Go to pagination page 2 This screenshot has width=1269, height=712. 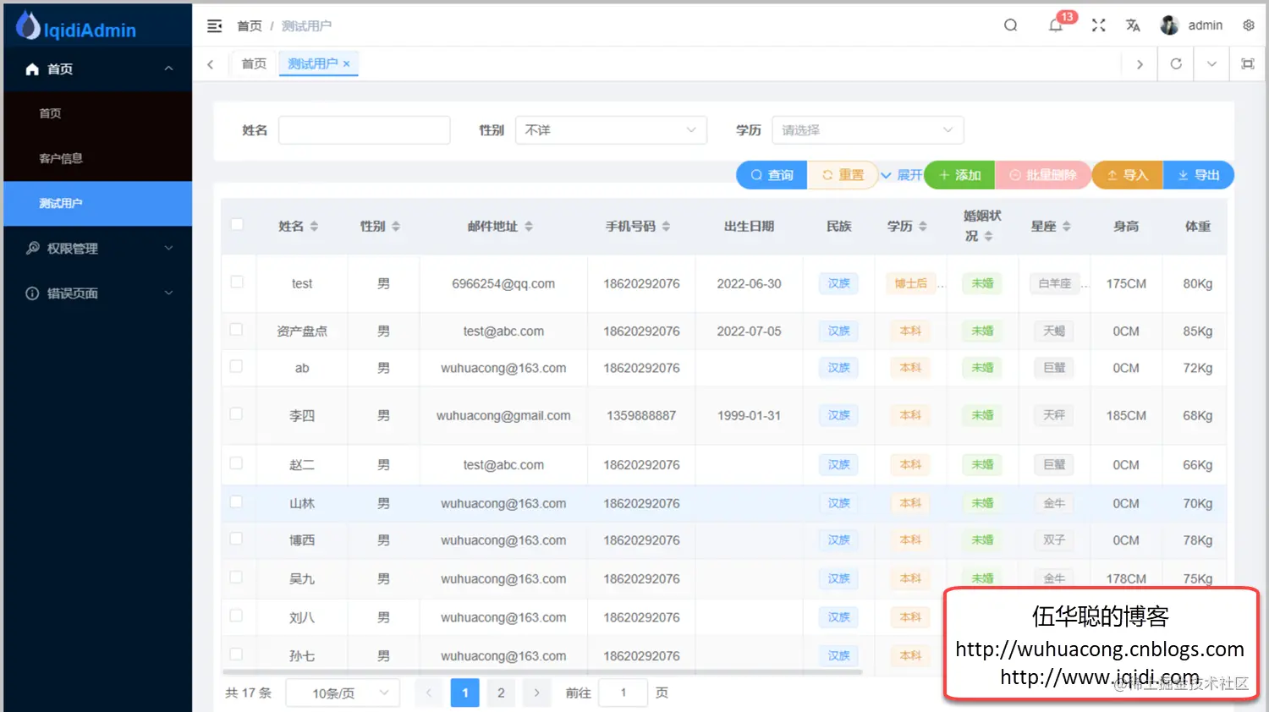coord(501,693)
